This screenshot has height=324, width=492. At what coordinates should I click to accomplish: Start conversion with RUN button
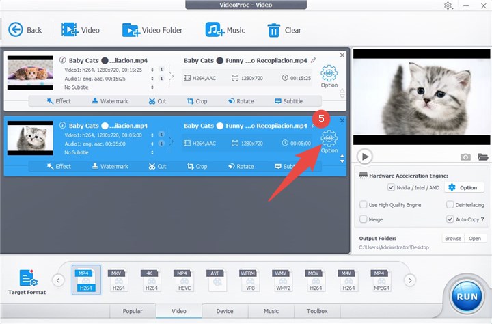(x=467, y=297)
